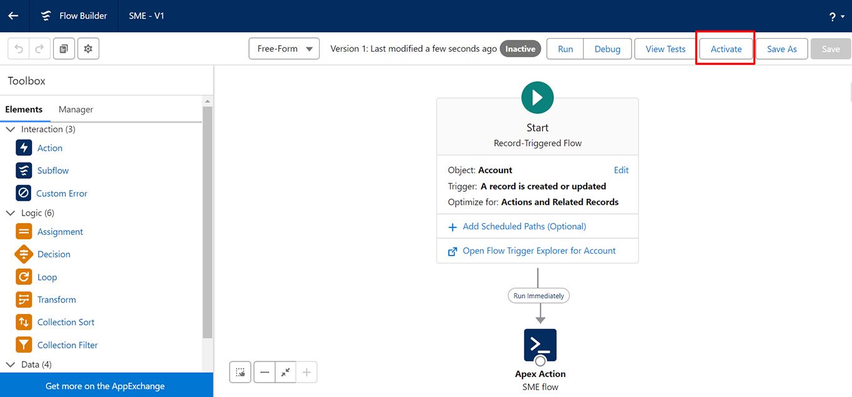Collapse the Interaction section

pyautogui.click(x=11, y=129)
